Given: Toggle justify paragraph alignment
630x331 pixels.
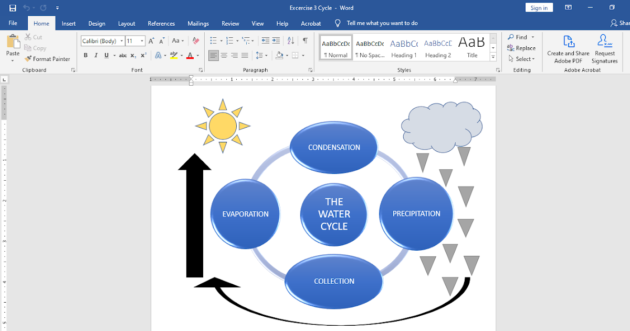Looking at the screenshot, I should pyautogui.click(x=245, y=55).
